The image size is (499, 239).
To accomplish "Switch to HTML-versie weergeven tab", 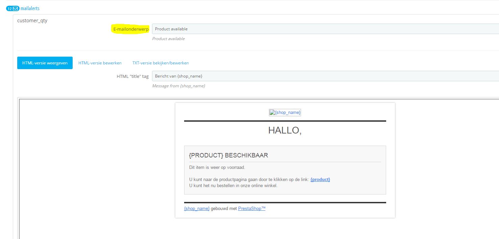I will [x=45, y=63].
